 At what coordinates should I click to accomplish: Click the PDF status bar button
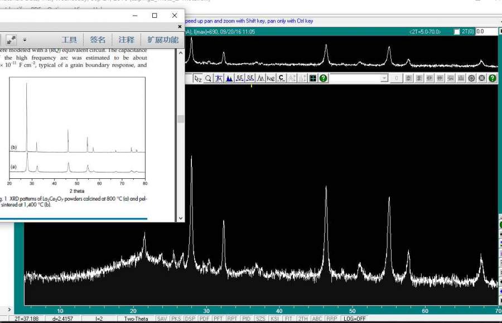tap(204, 319)
